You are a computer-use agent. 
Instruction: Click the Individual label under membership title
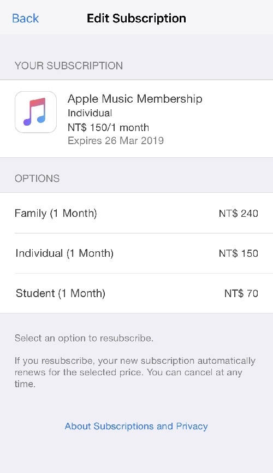(90, 113)
